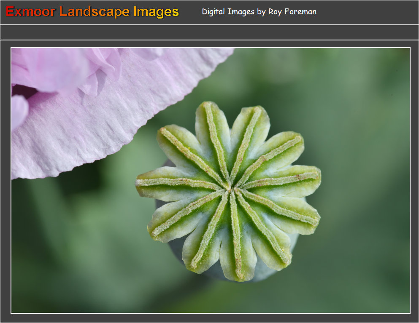The width and height of the screenshot is (419, 323).
Task: Click the Digital Images by Roy Foreman text
Action: pos(259,12)
